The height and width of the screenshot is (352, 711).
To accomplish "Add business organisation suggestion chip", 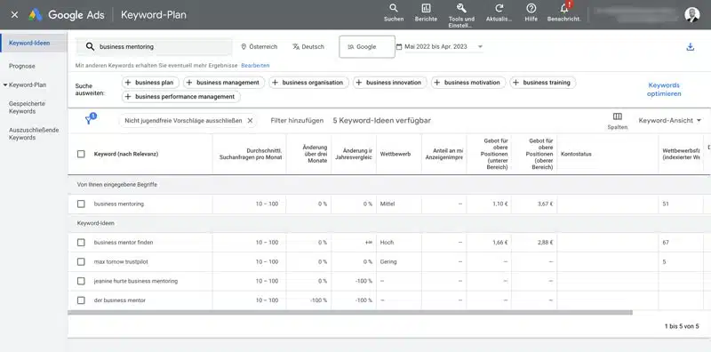I will pyautogui.click(x=308, y=83).
